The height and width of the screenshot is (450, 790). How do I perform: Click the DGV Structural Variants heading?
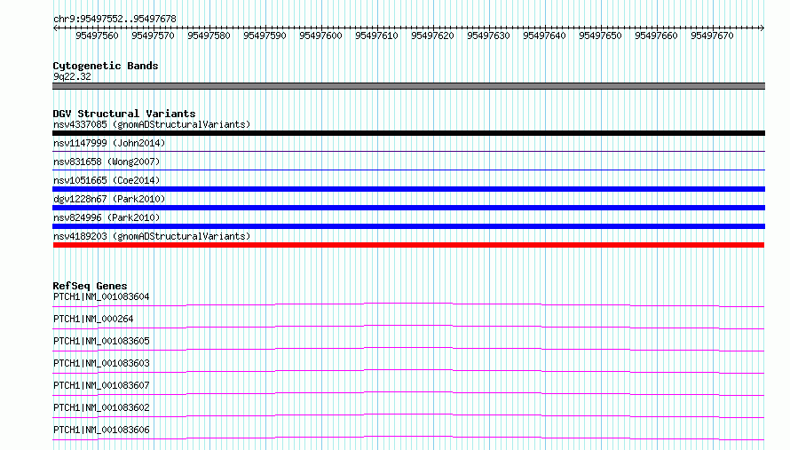pos(124,114)
